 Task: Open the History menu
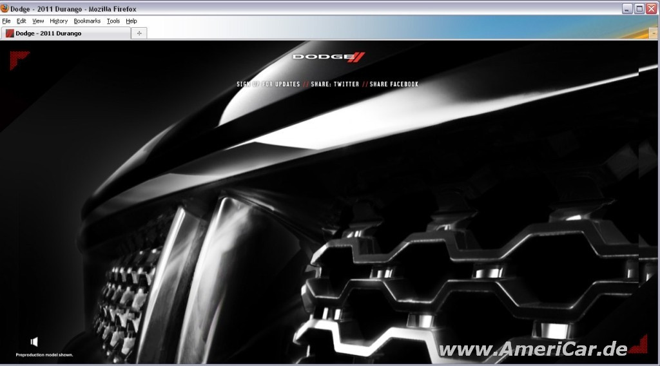click(59, 21)
